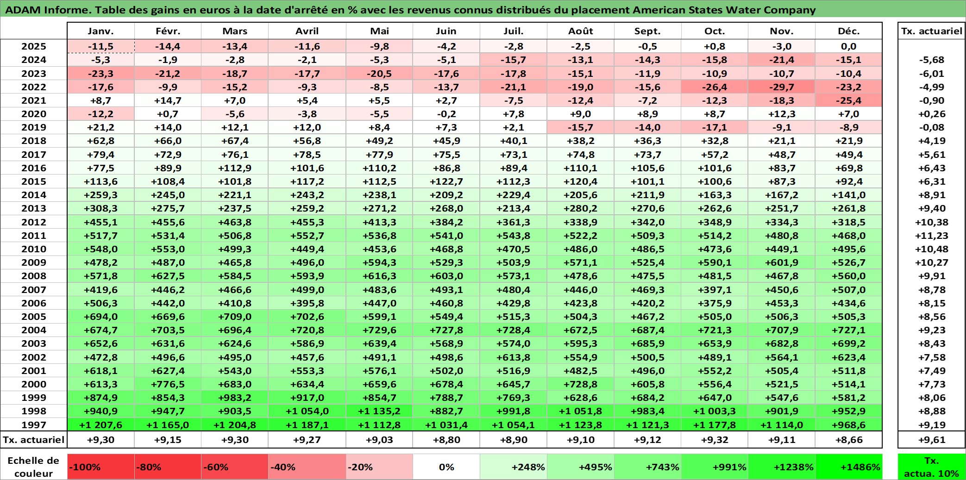Screen dimensions: 966x480
Task: Click the +495% color scale swatch
Action: coord(581,467)
